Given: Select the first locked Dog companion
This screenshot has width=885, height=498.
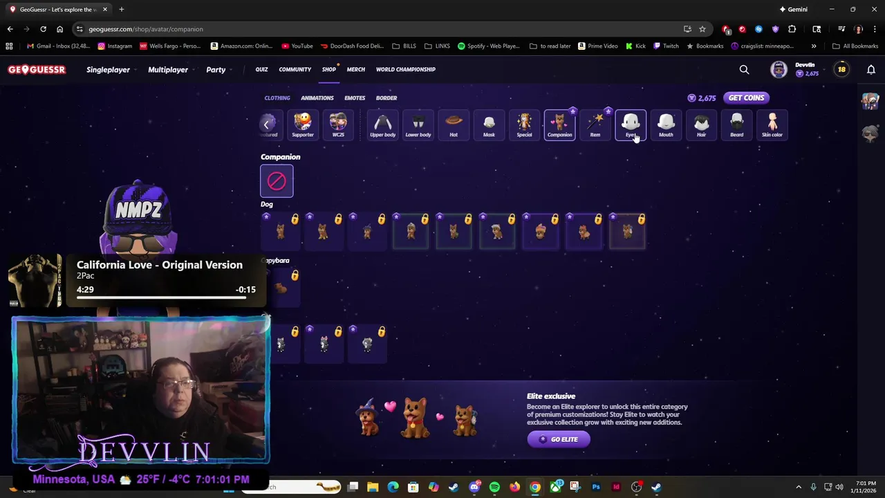Looking at the screenshot, I should (280, 231).
